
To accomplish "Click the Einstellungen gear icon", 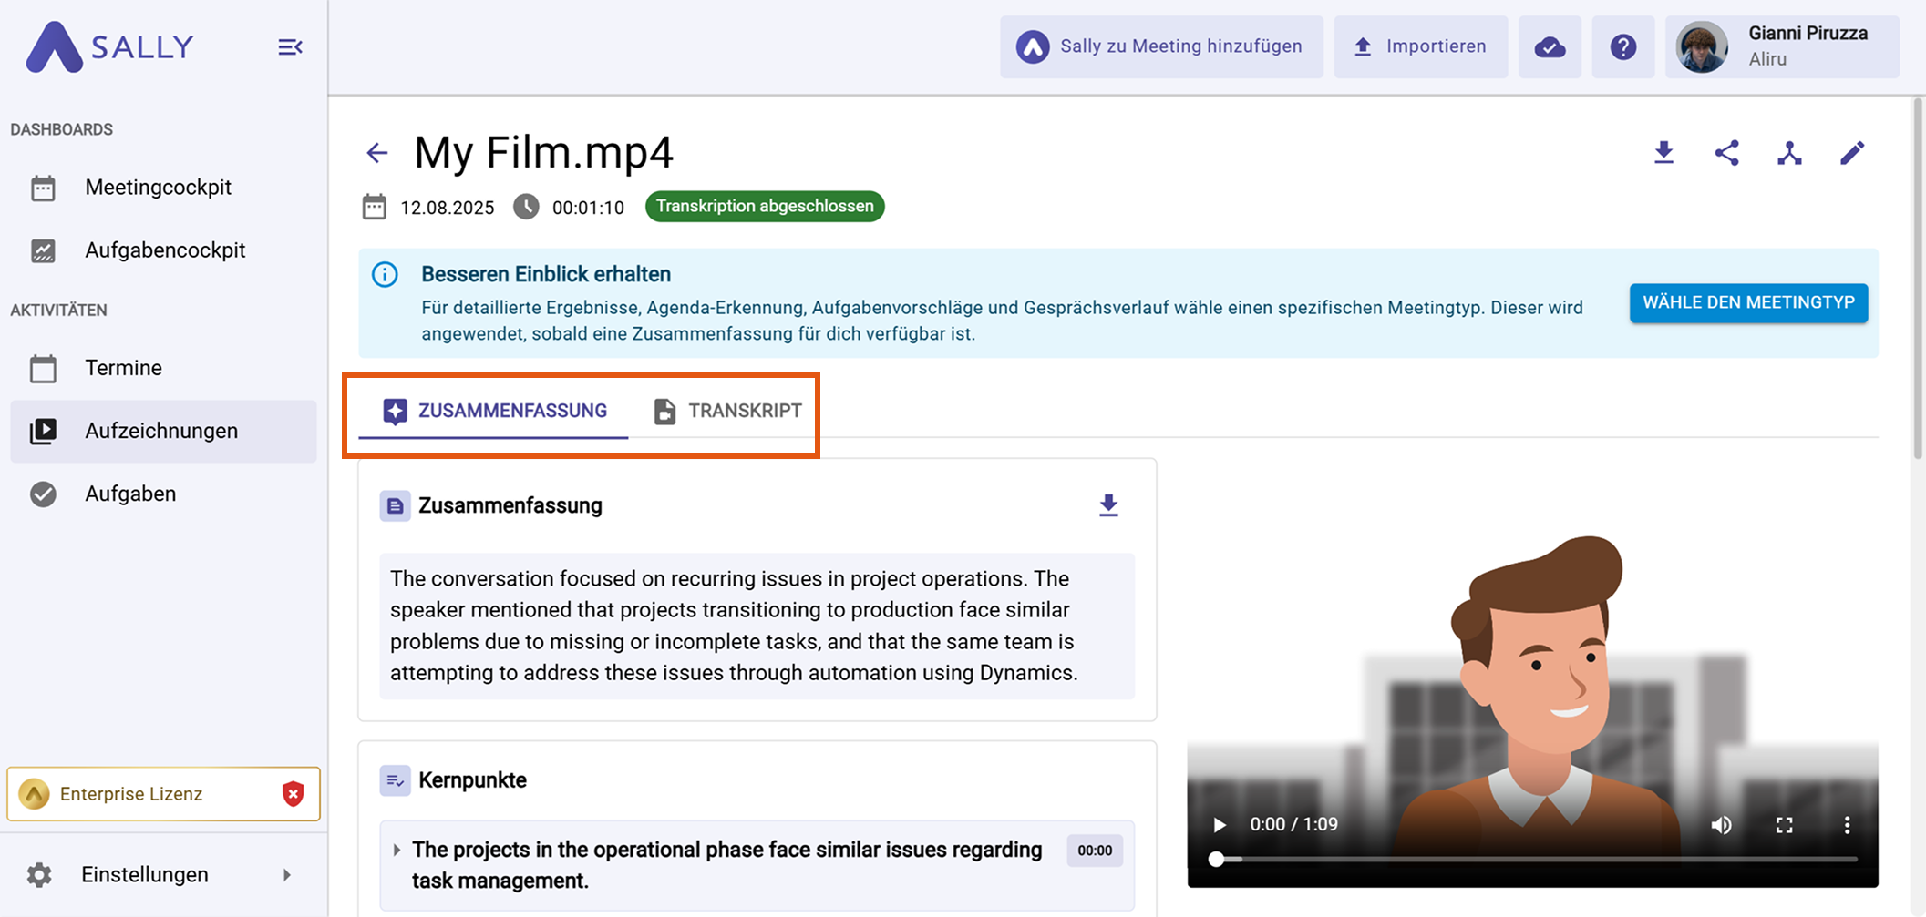I will (x=39, y=875).
